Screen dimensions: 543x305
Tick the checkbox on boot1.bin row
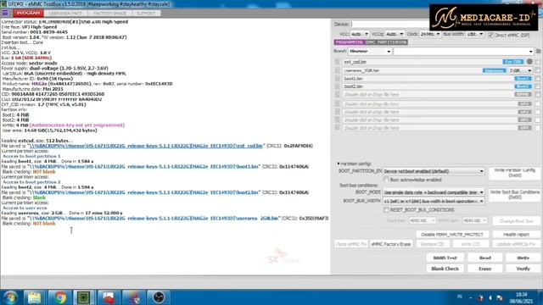[x=538, y=79]
